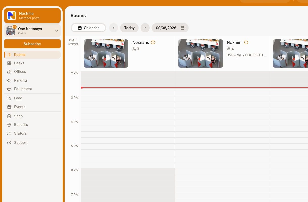Click the Shop bag icon
The width and height of the screenshot is (308, 202).
tap(9, 116)
